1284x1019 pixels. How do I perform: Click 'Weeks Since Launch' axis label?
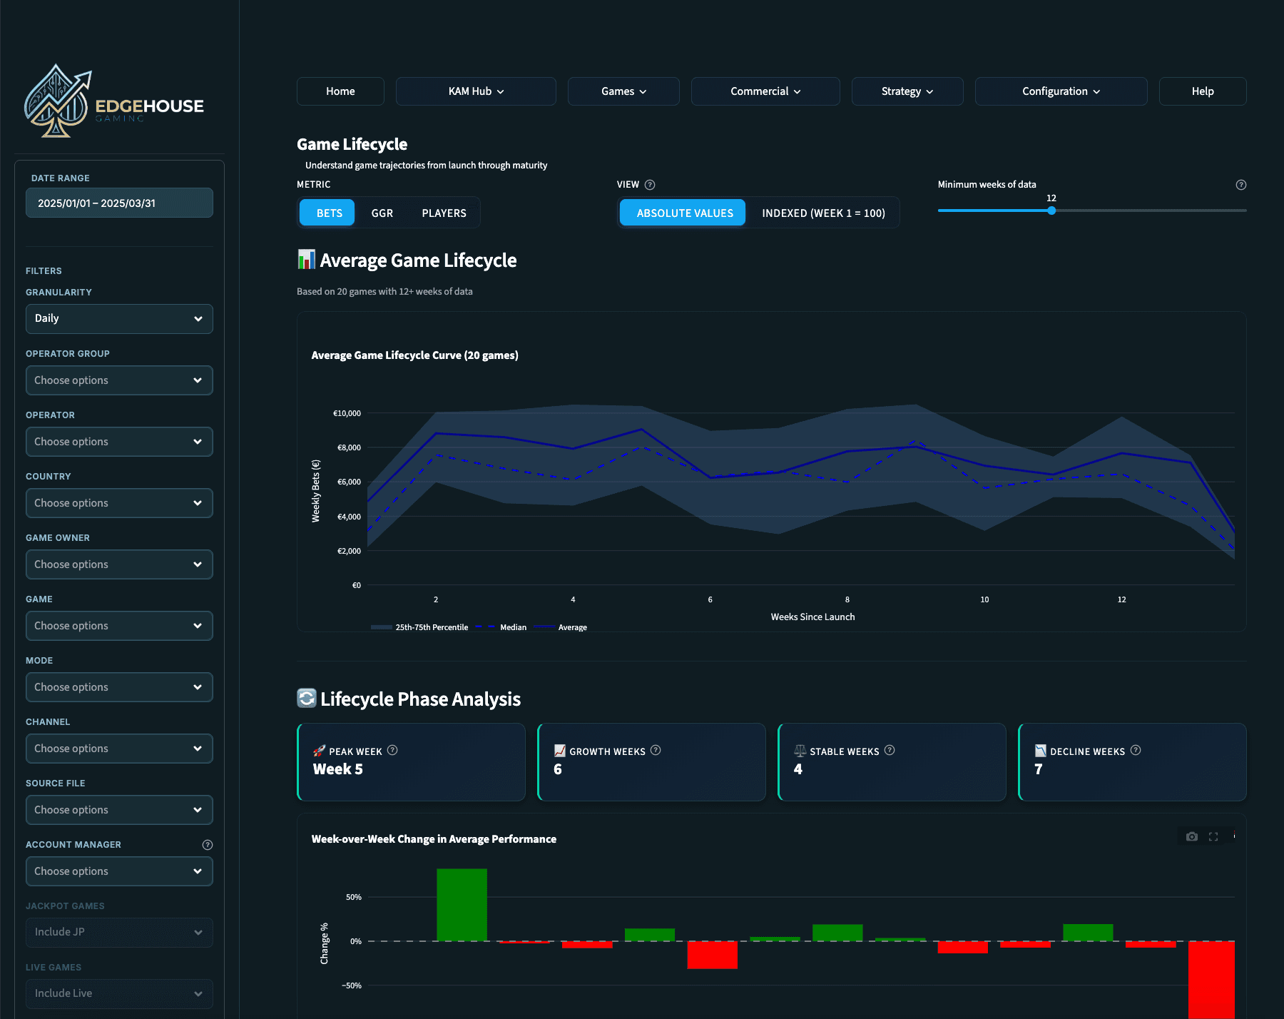[x=812, y=617]
